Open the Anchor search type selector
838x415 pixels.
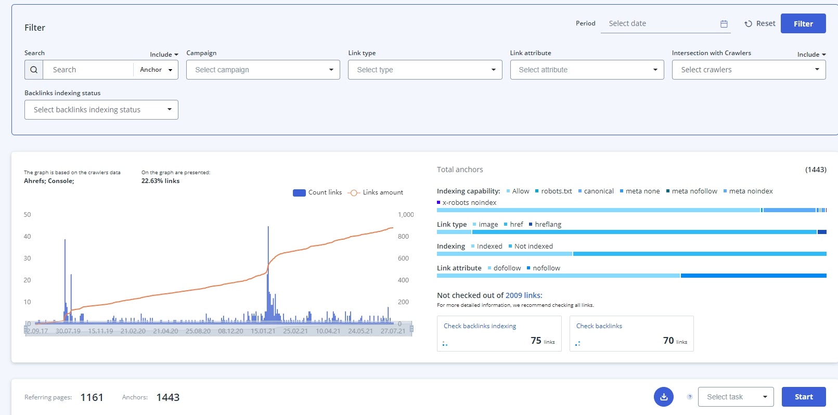(156, 70)
